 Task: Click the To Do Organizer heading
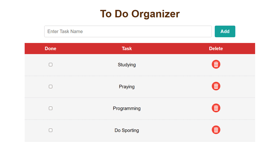coord(140,14)
